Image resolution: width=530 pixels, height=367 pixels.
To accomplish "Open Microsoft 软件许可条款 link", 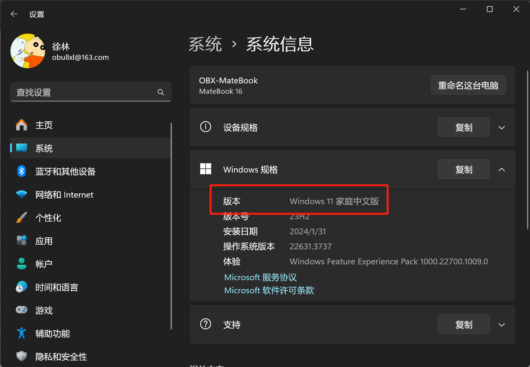I will click(269, 290).
